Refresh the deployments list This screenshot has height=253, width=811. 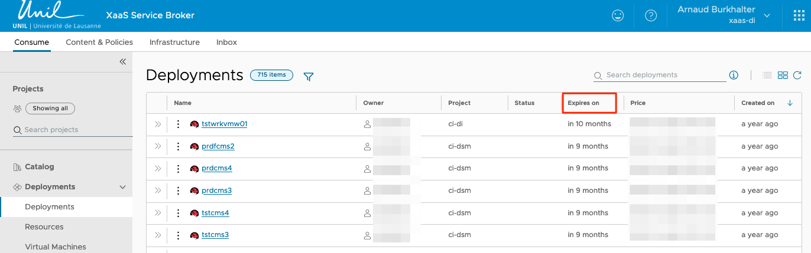click(797, 75)
